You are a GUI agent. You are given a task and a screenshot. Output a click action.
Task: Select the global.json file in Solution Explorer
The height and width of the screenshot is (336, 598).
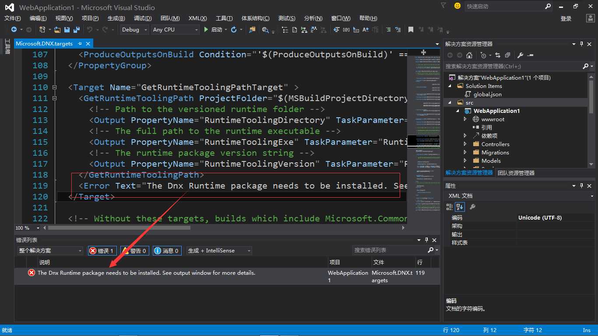[x=488, y=94]
